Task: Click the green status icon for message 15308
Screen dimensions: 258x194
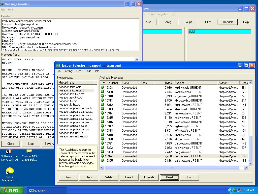Action: pos(102,87)
